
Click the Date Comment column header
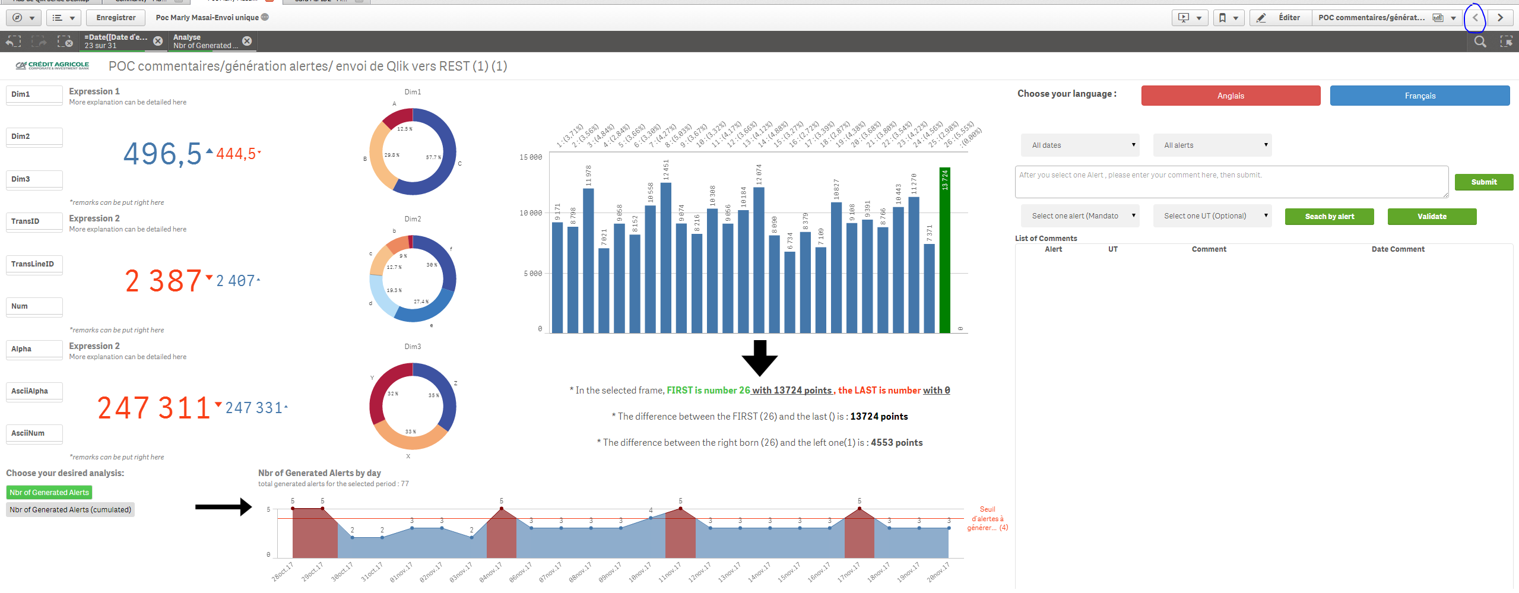pyautogui.click(x=1397, y=249)
